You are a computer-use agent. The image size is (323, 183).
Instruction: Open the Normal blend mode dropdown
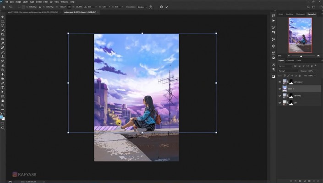(x=289, y=71)
